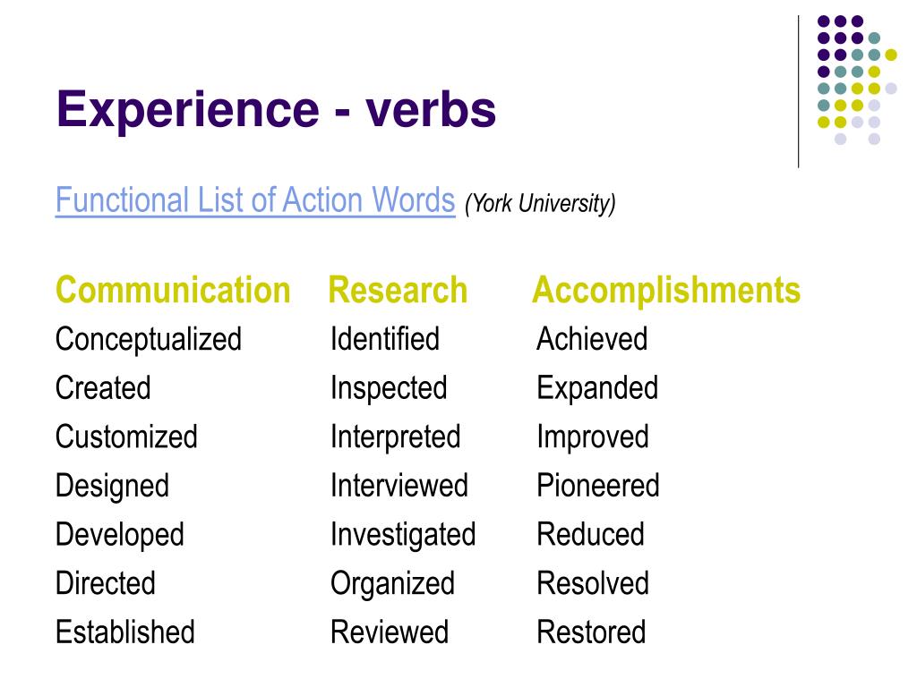Viewport: 917px width, 687px height.
Task: Click the York University italic text
Action: tap(540, 204)
